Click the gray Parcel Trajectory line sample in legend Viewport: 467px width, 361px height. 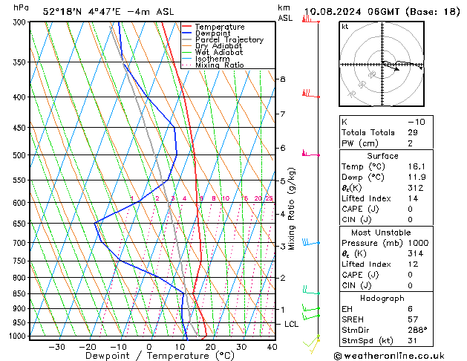pyautogui.click(x=186, y=39)
